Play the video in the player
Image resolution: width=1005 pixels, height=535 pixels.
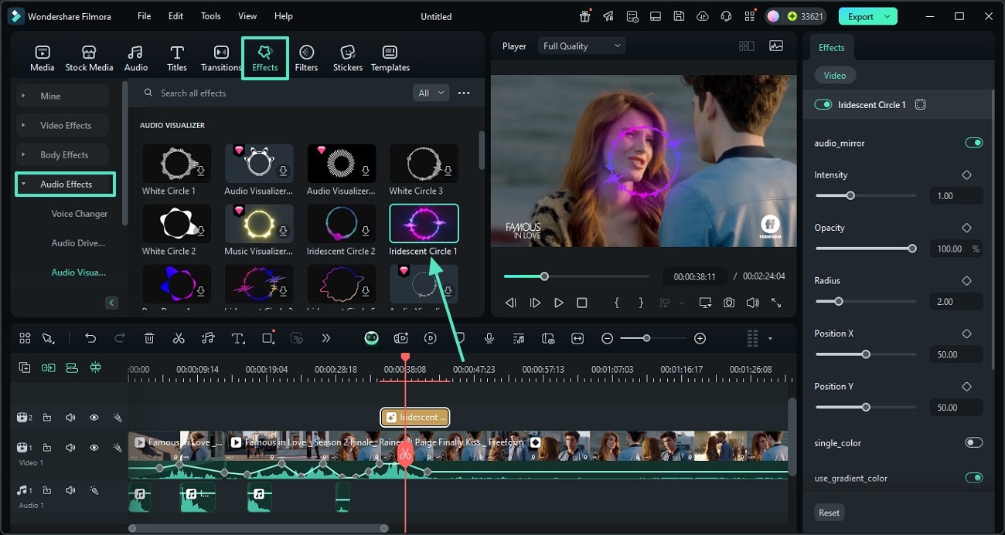point(558,303)
